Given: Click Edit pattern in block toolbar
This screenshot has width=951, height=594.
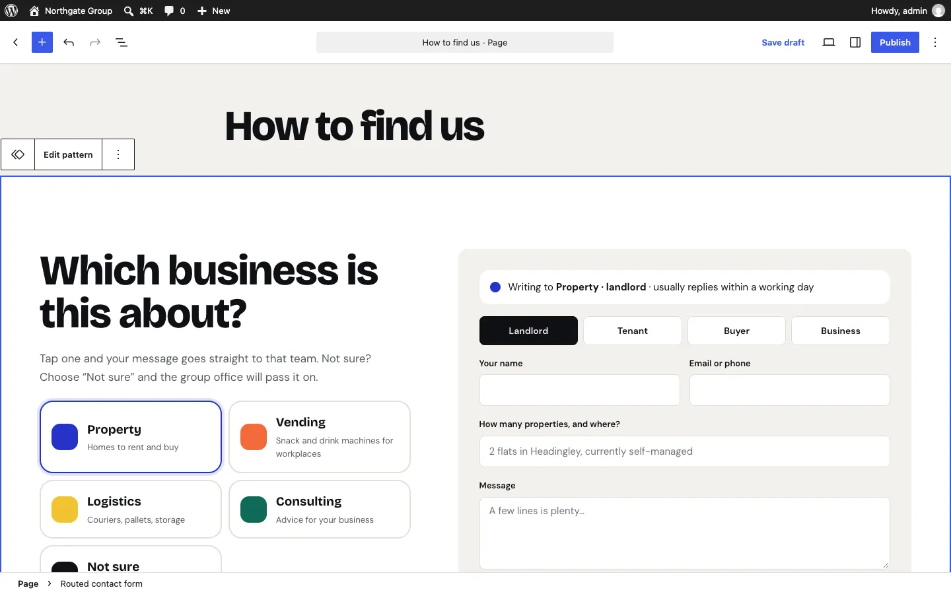Looking at the screenshot, I should (x=68, y=154).
